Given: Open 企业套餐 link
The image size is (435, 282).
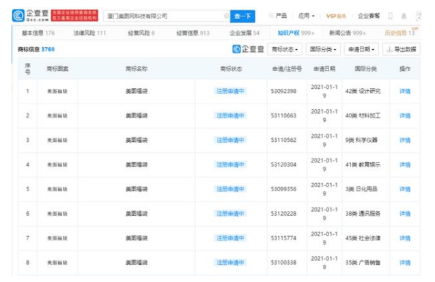Looking at the screenshot, I should click(x=369, y=16).
